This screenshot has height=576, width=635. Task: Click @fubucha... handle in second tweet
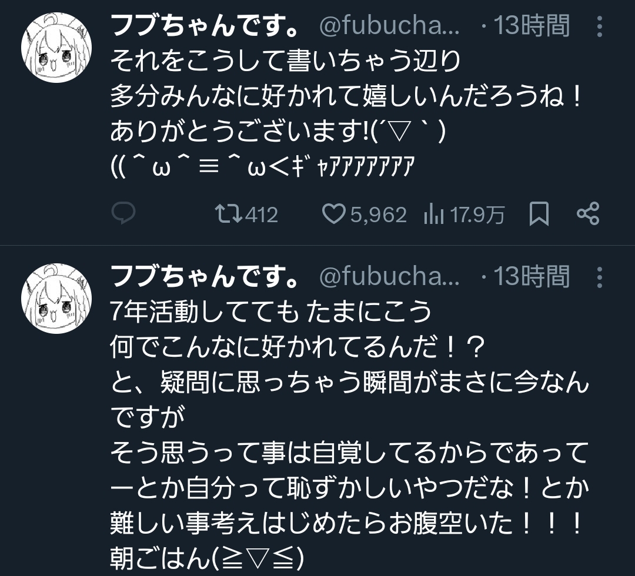(x=389, y=276)
